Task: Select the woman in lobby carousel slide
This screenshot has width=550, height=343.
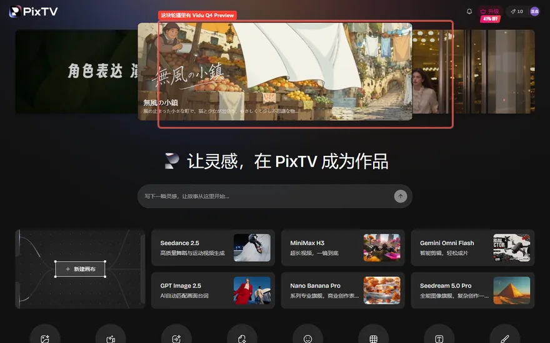Action: tap(473, 71)
